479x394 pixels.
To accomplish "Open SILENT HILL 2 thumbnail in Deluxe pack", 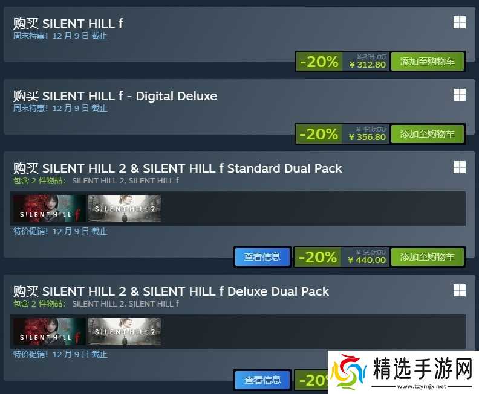I will (x=125, y=331).
